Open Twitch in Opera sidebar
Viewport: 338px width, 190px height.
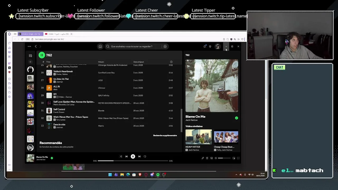pos(10,63)
